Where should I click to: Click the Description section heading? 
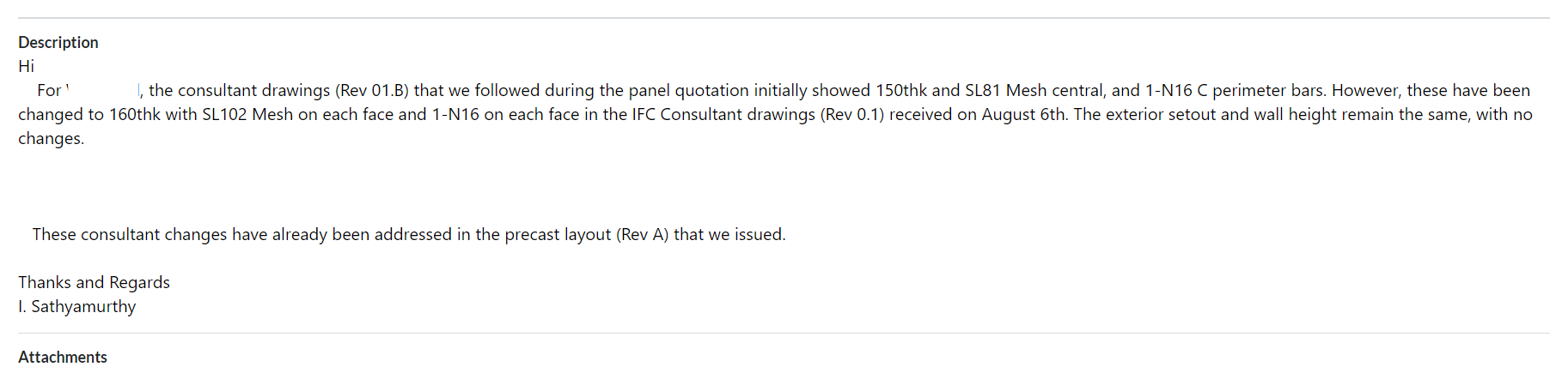(x=58, y=42)
